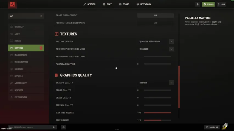Adjust the Tree Quality slider
Viewport: 234px width, 131px height.
click(x=157, y=120)
